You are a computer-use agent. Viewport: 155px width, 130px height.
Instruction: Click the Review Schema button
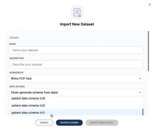(x=69, y=123)
